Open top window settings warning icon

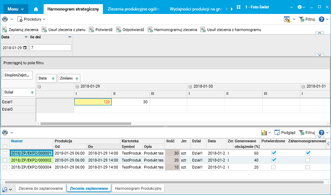pyautogui.click(x=287, y=19)
